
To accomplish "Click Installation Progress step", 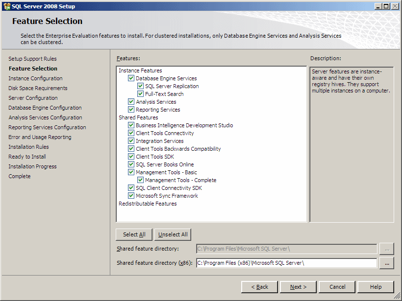I will (x=32, y=166).
